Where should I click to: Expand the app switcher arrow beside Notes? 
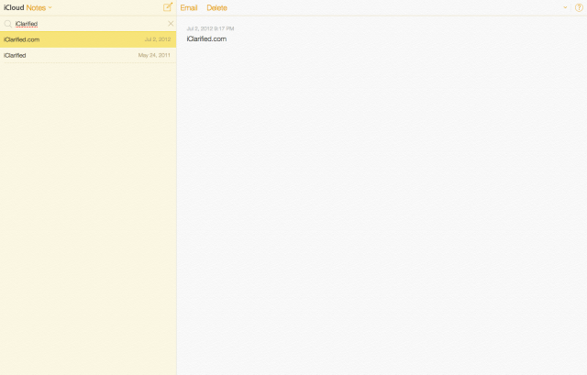click(x=50, y=7)
